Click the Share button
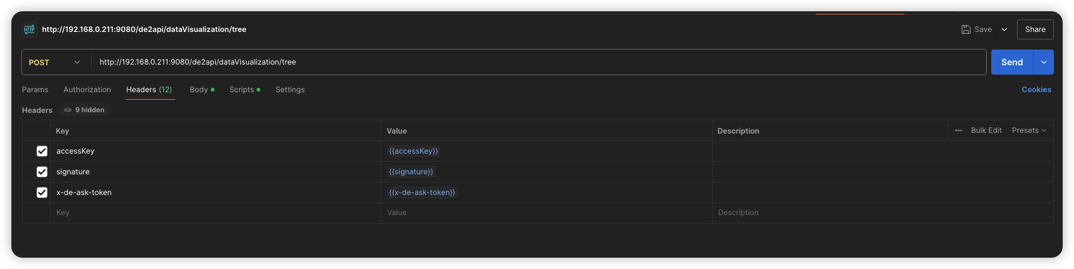The width and height of the screenshot is (1074, 269). [x=1035, y=29]
